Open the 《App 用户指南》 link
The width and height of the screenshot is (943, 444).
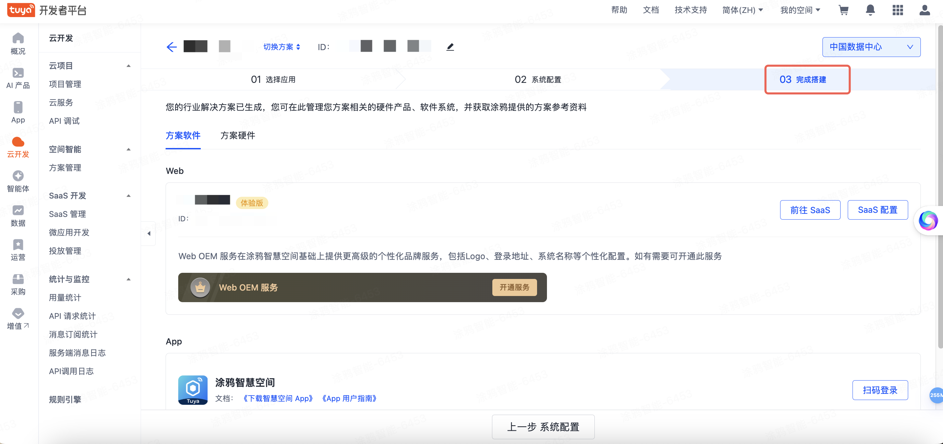pyautogui.click(x=349, y=398)
